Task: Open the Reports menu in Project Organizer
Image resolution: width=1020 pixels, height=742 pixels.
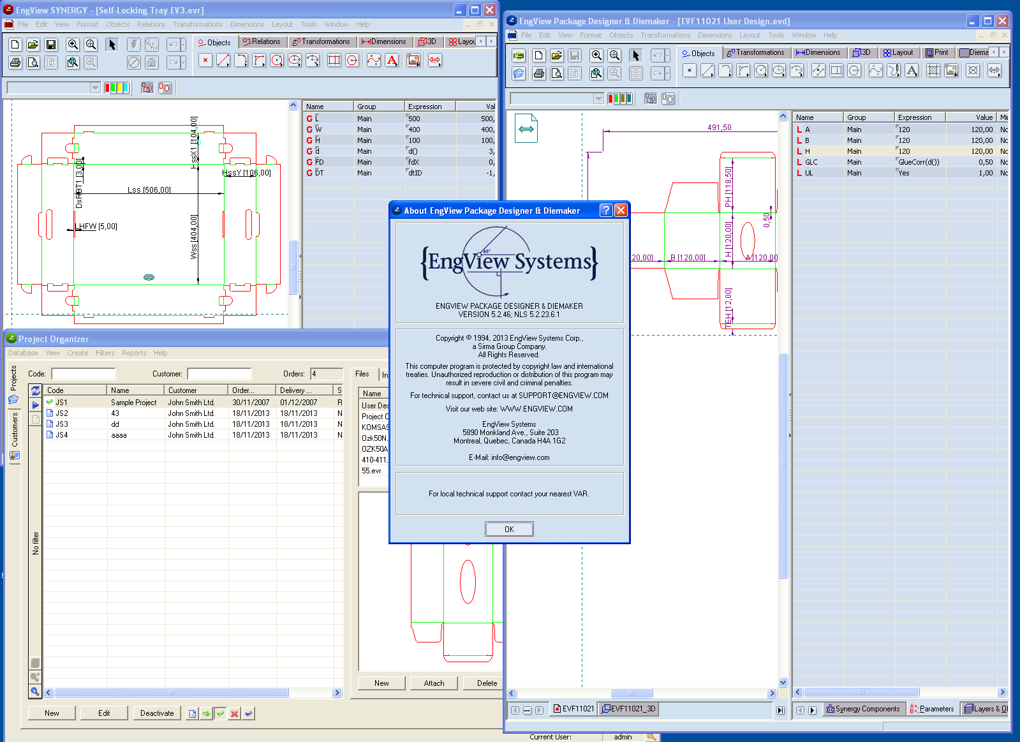Action: pyautogui.click(x=134, y=353)
